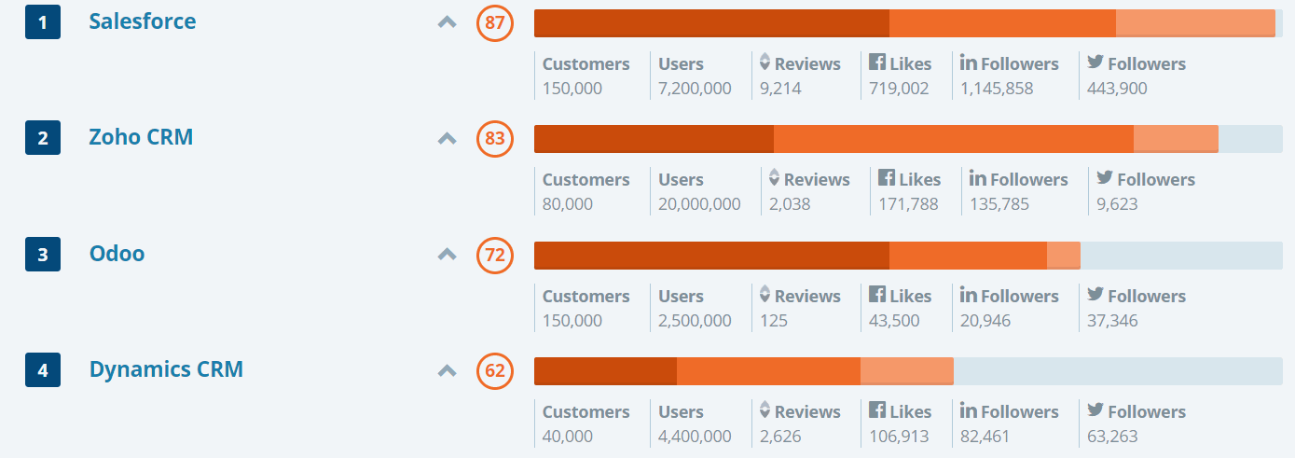Select Odoo users value 2,500,000

pyautogui.click(x=695, y=321)
